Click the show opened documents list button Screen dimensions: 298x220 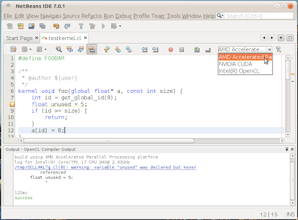tap(281, 38)
